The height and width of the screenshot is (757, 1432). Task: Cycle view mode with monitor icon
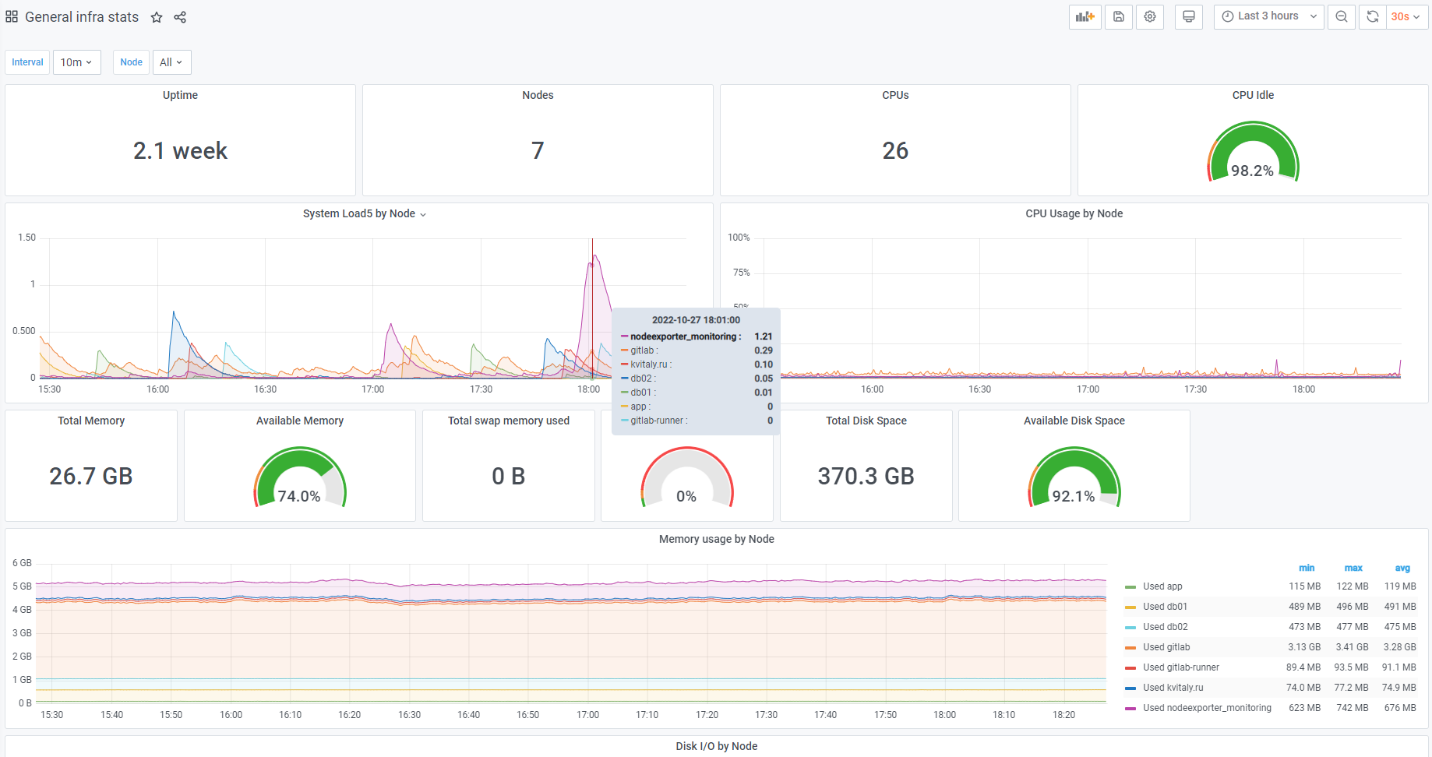[x=1189, y=16]
